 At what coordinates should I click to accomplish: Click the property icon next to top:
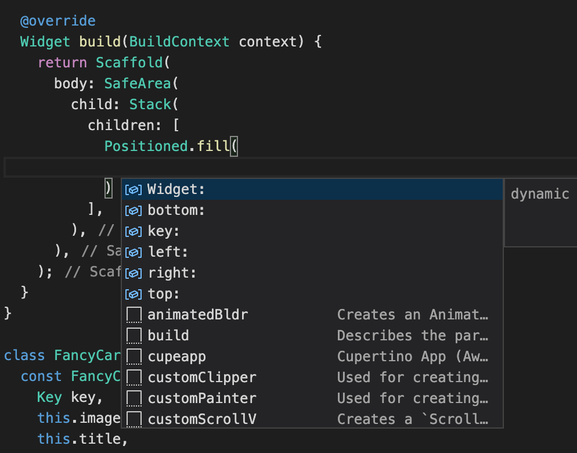coord(134,293)
